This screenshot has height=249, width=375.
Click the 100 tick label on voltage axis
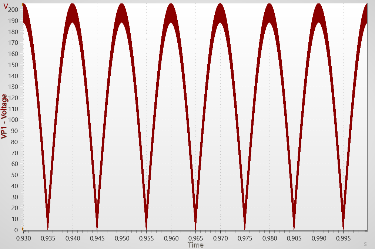coord(13,120)
